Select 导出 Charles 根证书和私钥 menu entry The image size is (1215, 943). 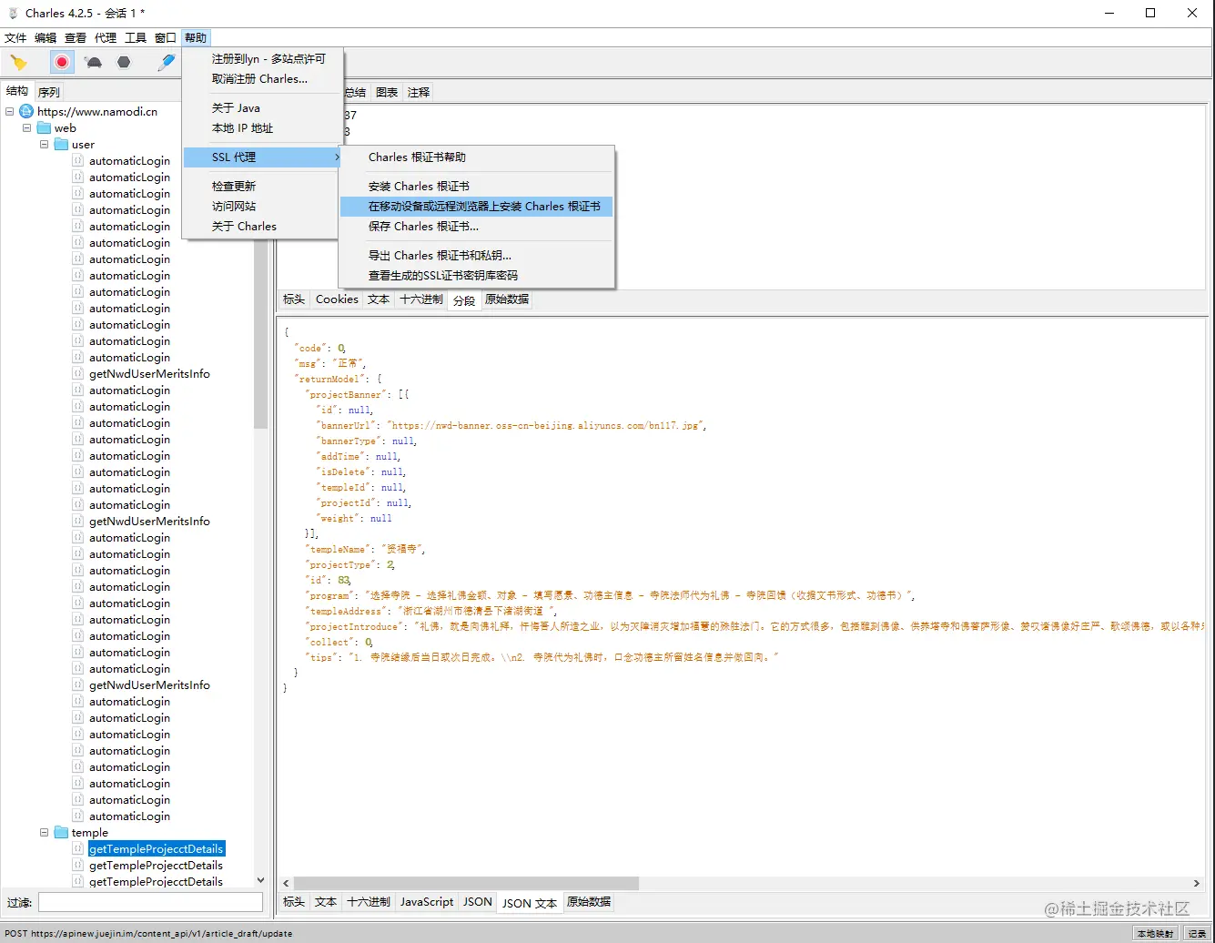pos(440,256)
